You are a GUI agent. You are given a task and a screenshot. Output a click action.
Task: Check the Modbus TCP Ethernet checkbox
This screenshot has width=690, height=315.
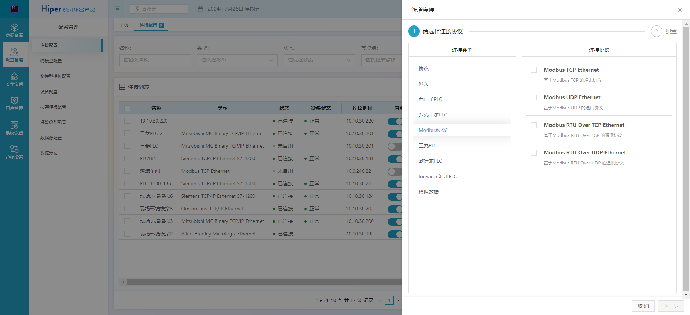point(534,70)
